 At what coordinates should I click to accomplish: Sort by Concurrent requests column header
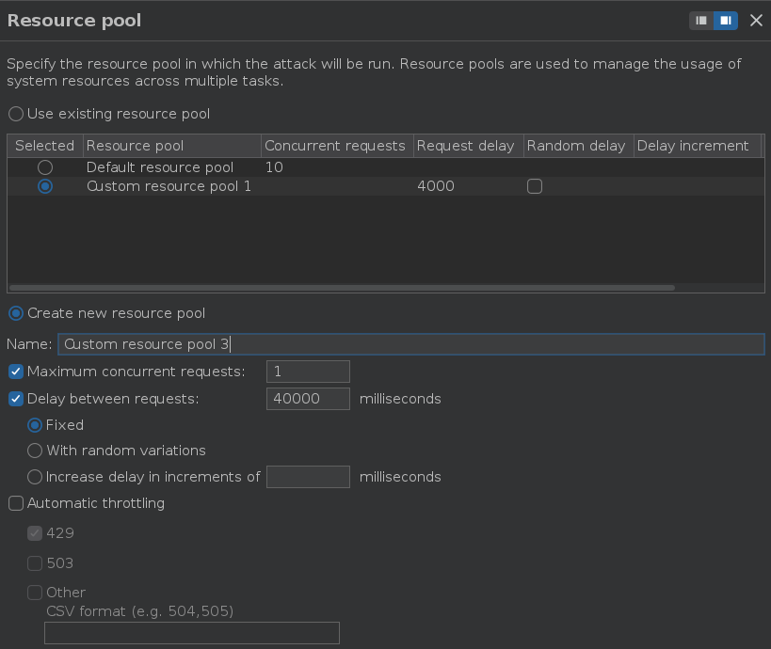tap(335, 146)
